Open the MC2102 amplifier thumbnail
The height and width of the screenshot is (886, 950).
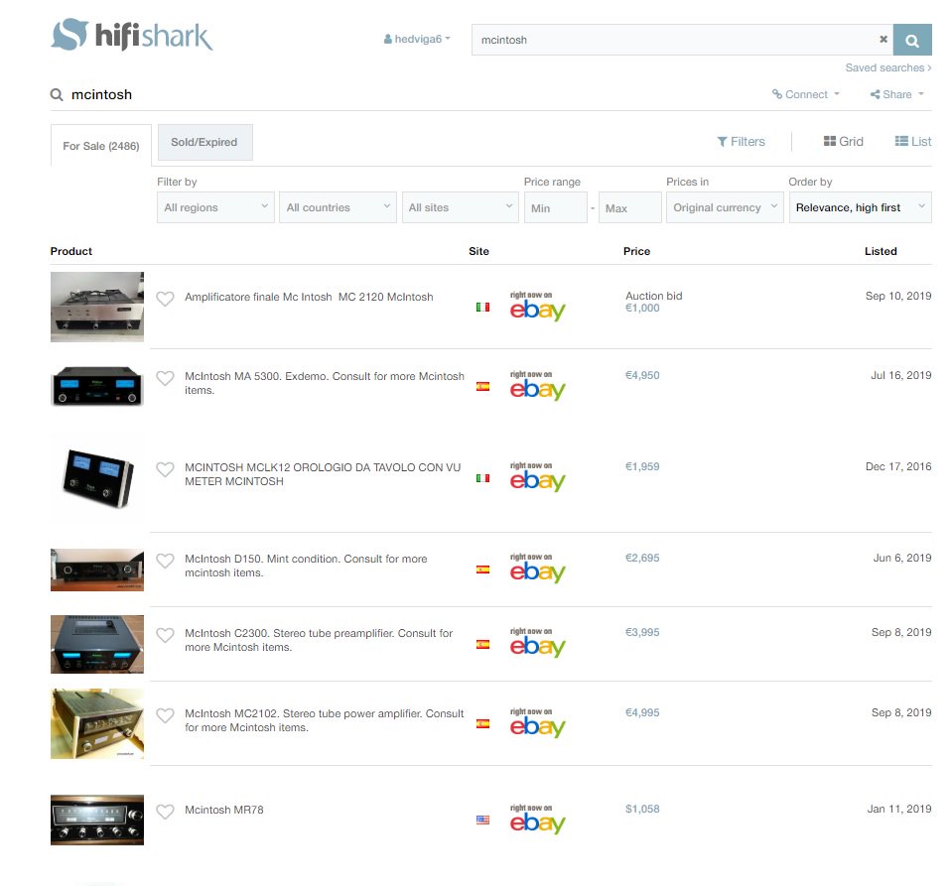click(x=97, y=723)
